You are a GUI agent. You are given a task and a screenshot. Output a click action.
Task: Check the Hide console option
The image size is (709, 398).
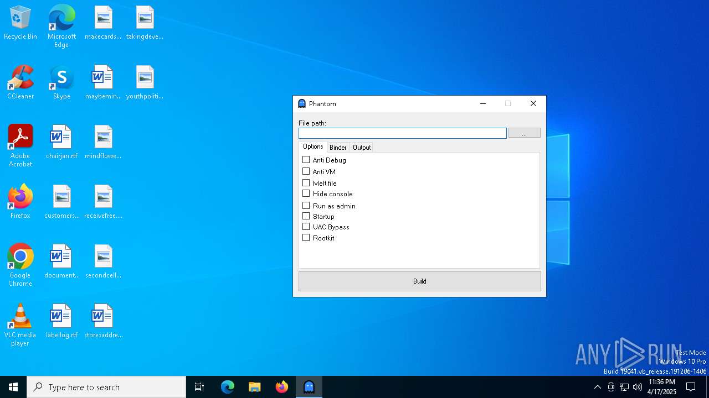pos(306,193)
